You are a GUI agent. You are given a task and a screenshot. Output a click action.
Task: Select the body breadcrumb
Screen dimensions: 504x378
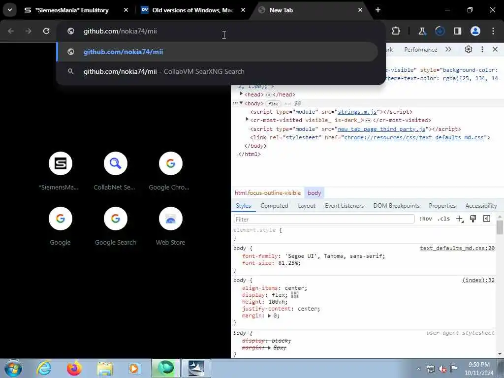314,193
